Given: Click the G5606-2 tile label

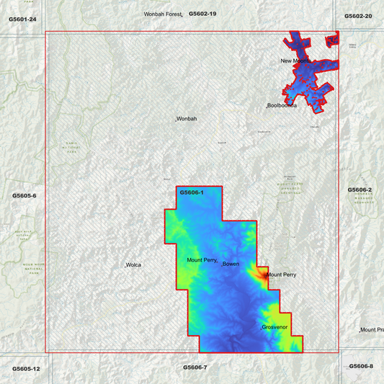Looking at the screenshot, I should (360, 189).
